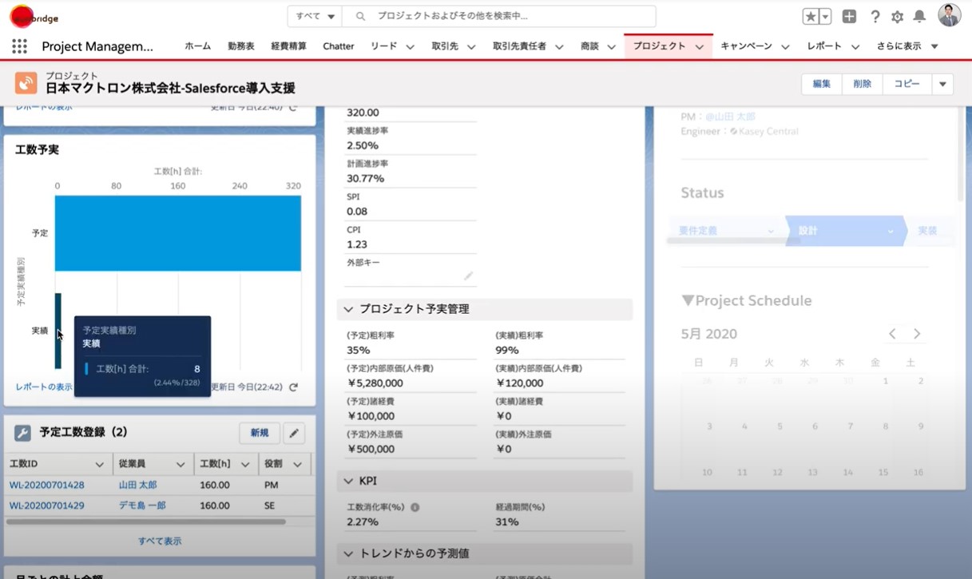Screen dimensions: 972x579
Task: Open more actions dropdown next to コピー
Action: click(x=942, y=84)
